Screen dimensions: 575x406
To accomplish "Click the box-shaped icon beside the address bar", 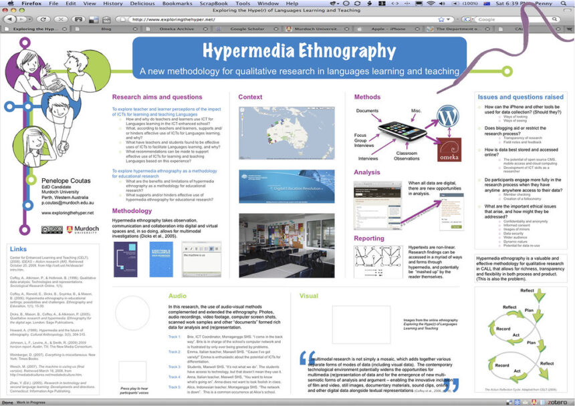I will (x=106, y=19).
